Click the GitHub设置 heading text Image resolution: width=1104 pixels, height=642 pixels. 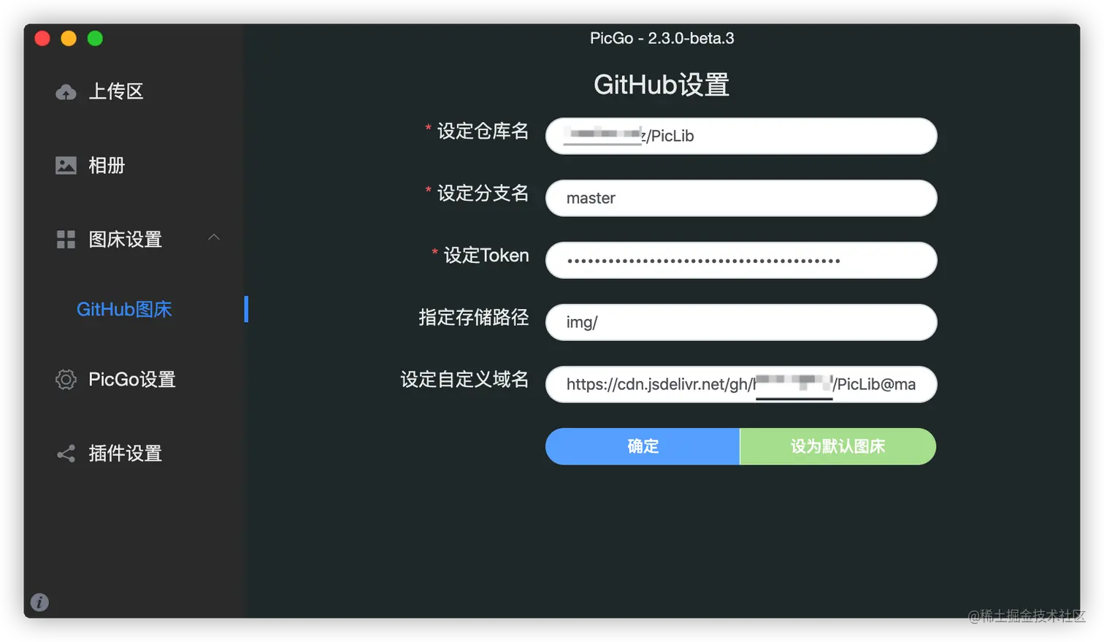tap(662, 85)
